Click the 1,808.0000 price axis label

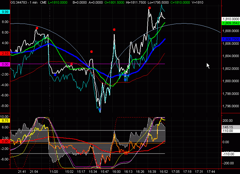tap(231, 31)
